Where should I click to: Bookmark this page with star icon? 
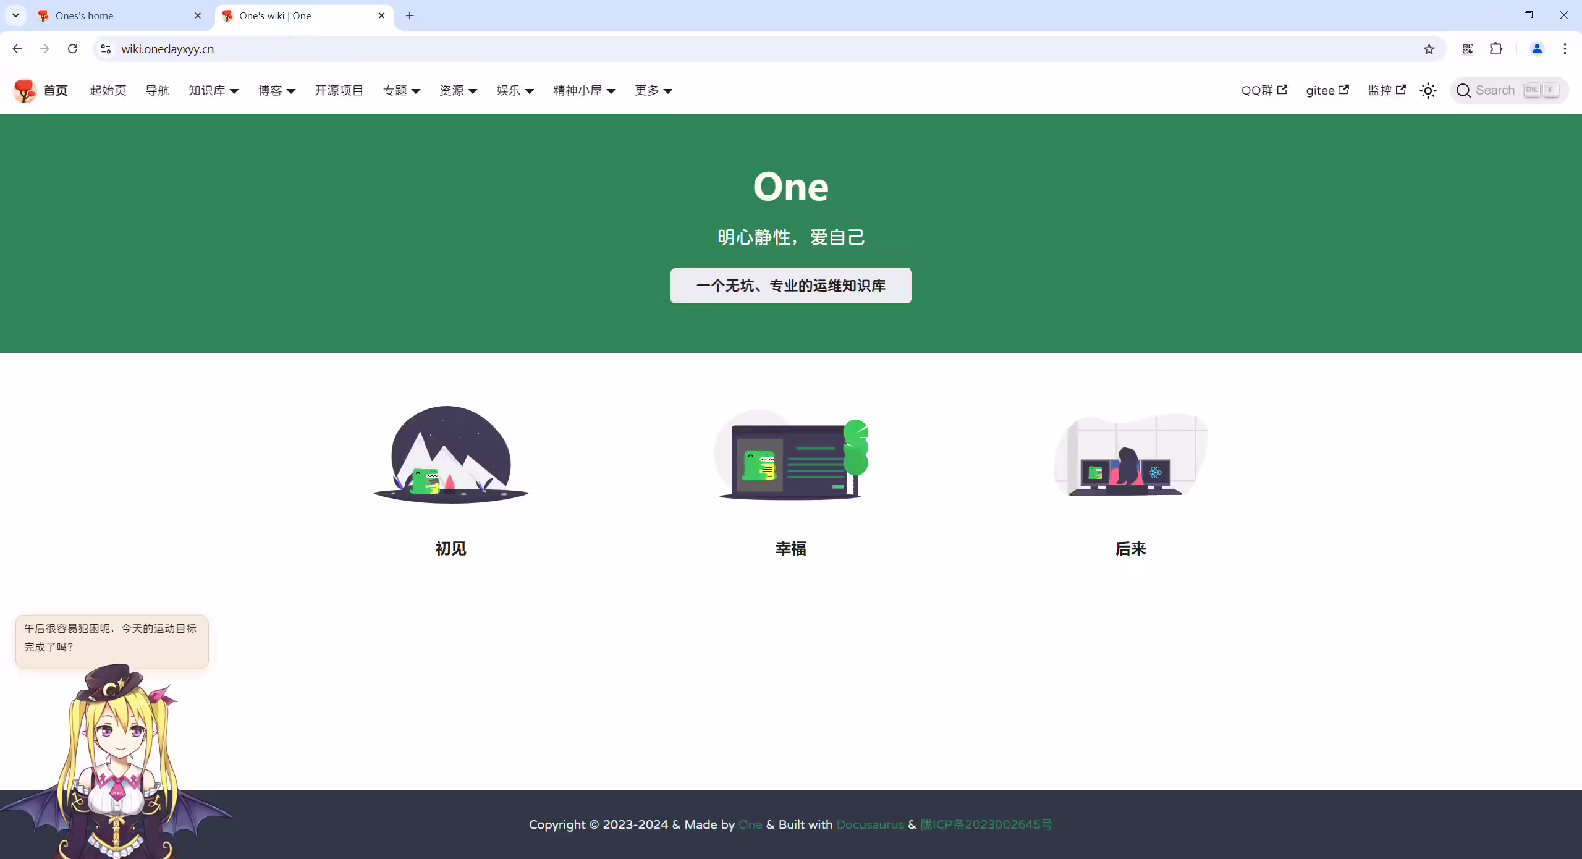[x=1429, y=49]
